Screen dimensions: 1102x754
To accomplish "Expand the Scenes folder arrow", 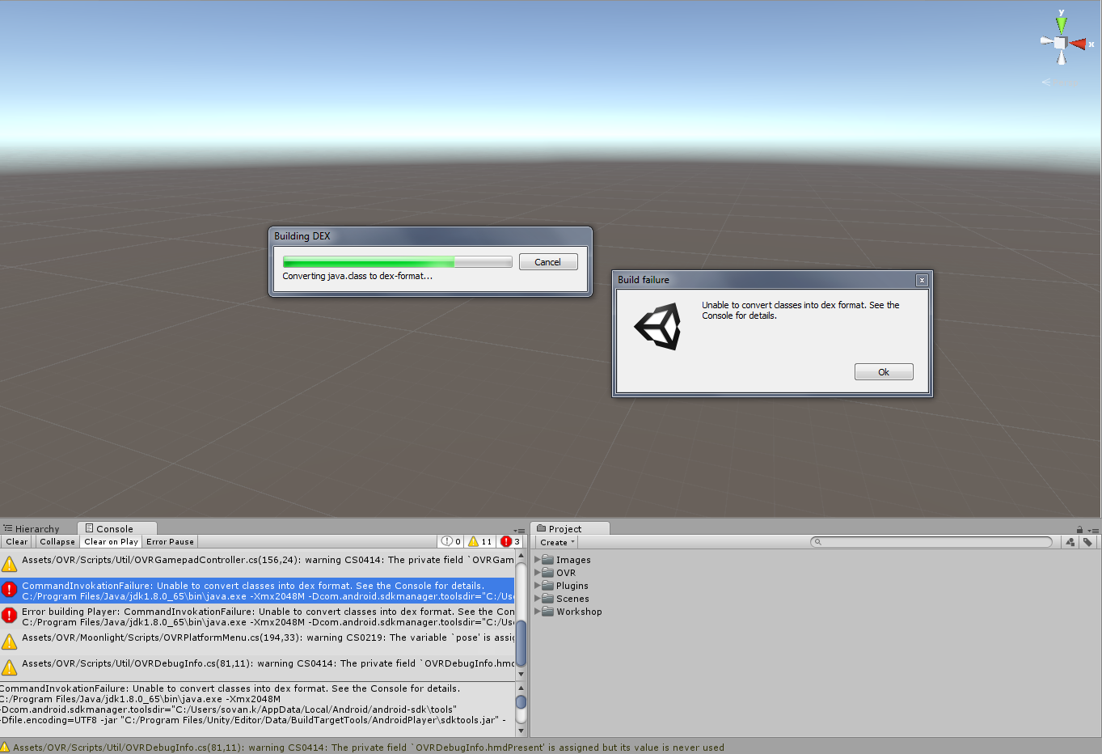I will pos(538,598).
